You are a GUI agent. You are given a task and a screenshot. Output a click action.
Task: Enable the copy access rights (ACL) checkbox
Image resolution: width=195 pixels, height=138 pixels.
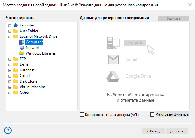coord(82,115)
